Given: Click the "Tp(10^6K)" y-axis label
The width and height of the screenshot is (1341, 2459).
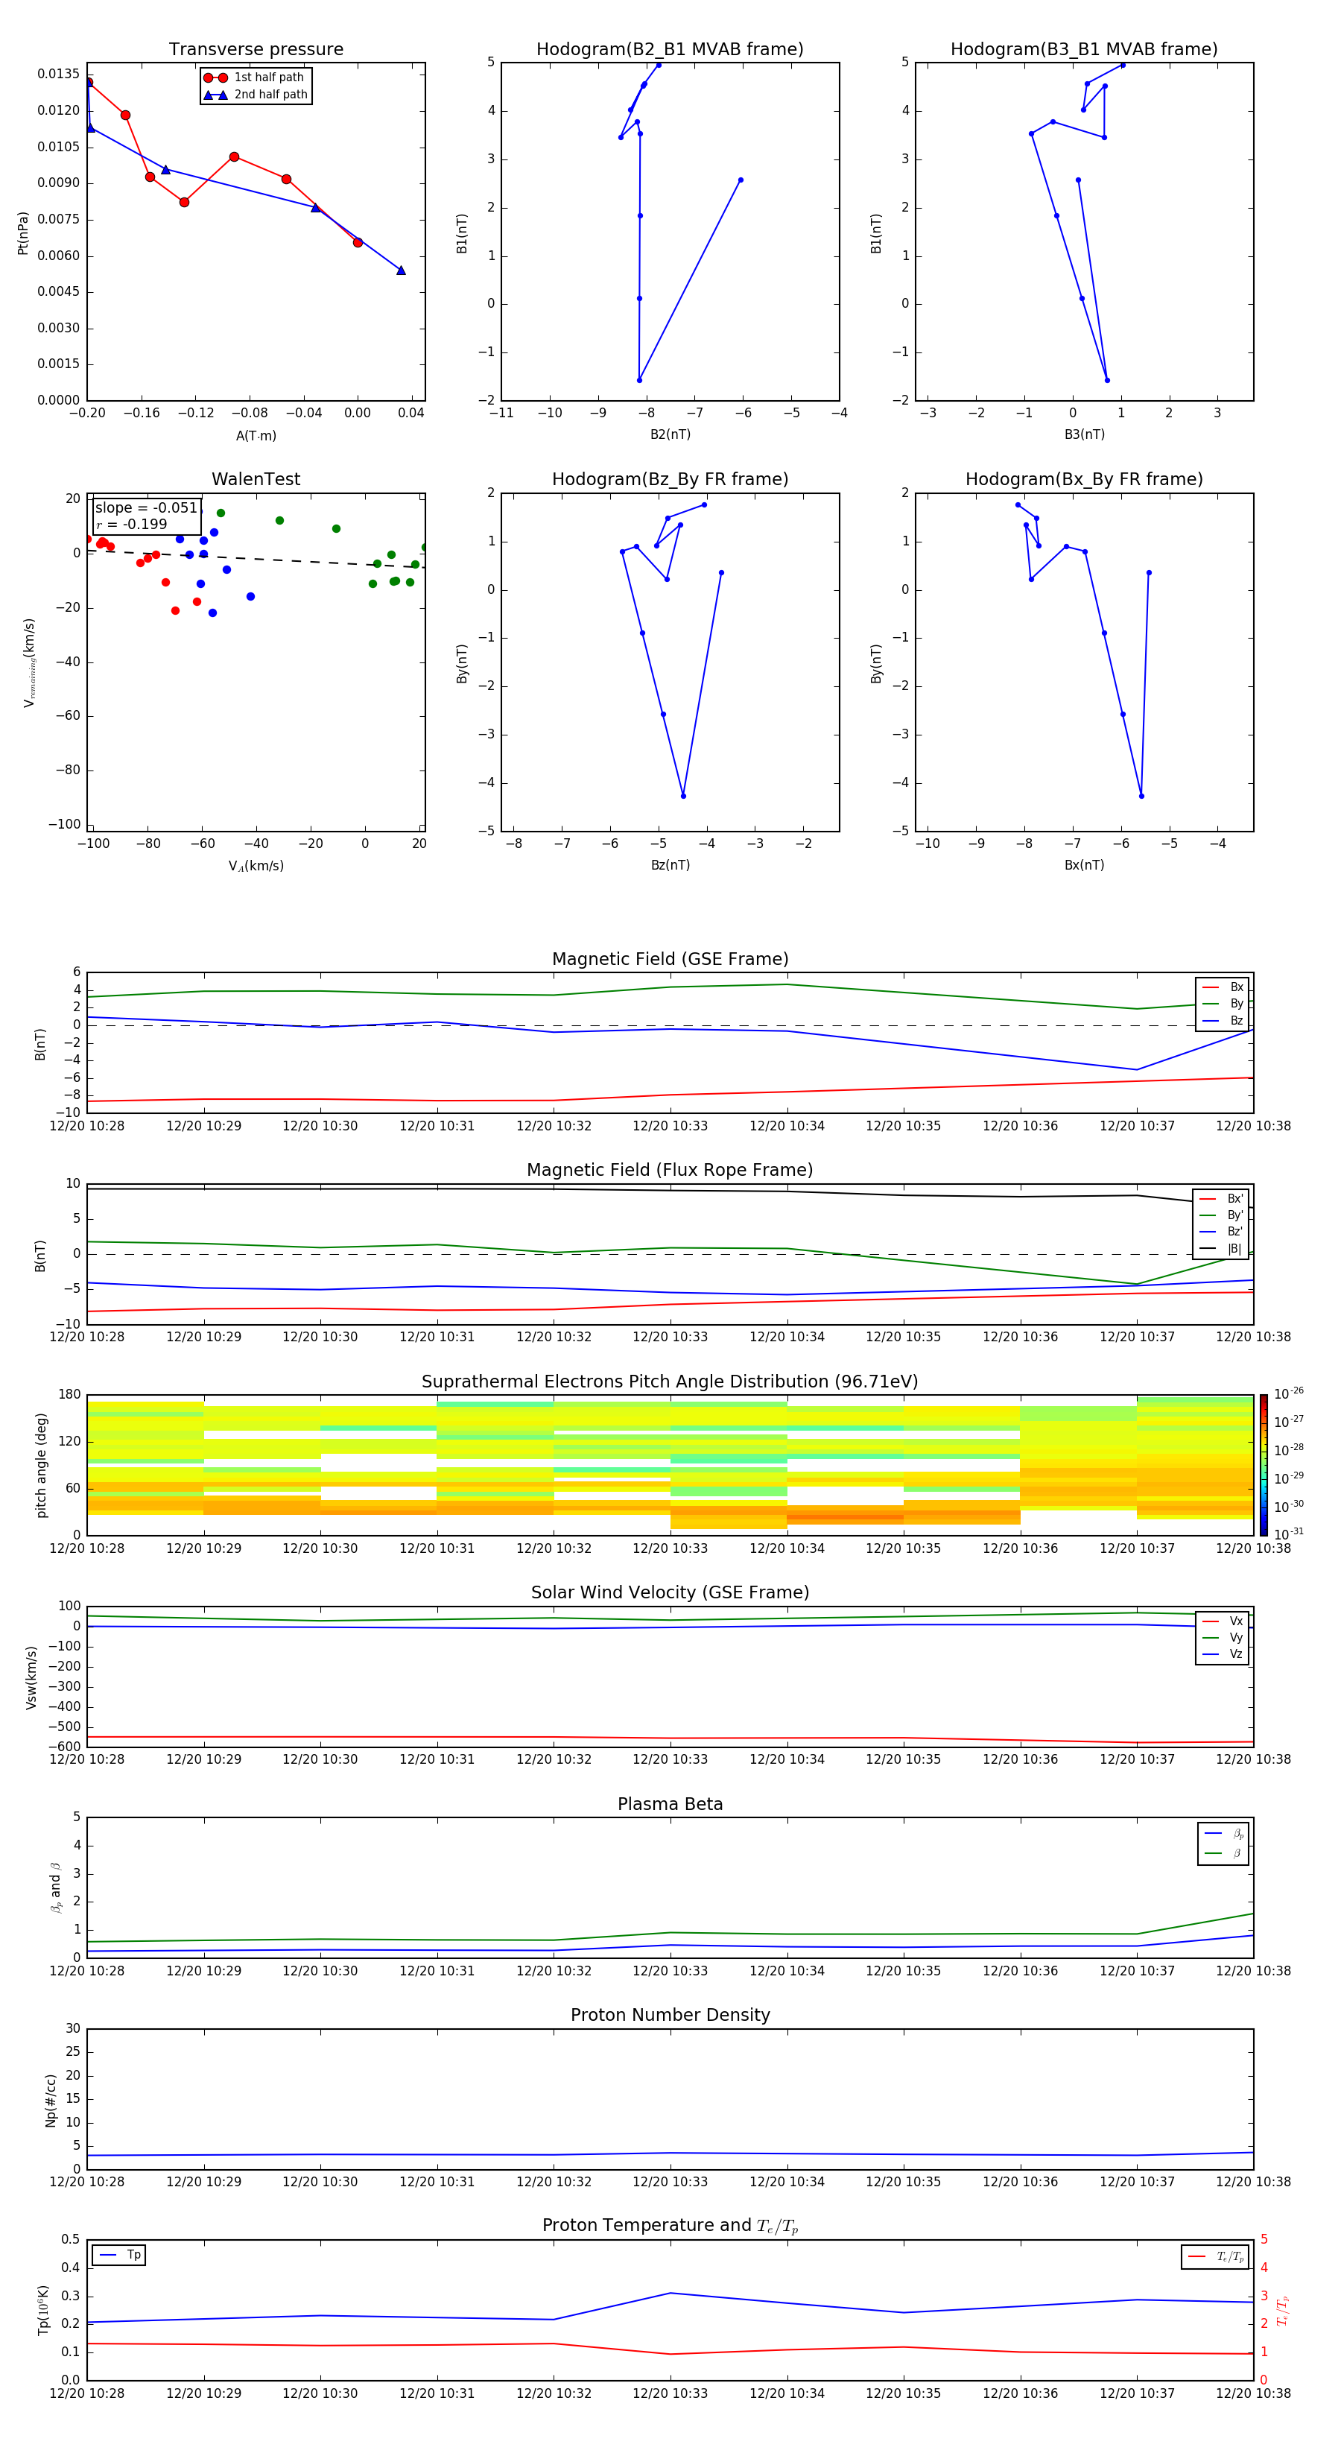Looking at the screenshot, I should click(x=43, y=2310).
